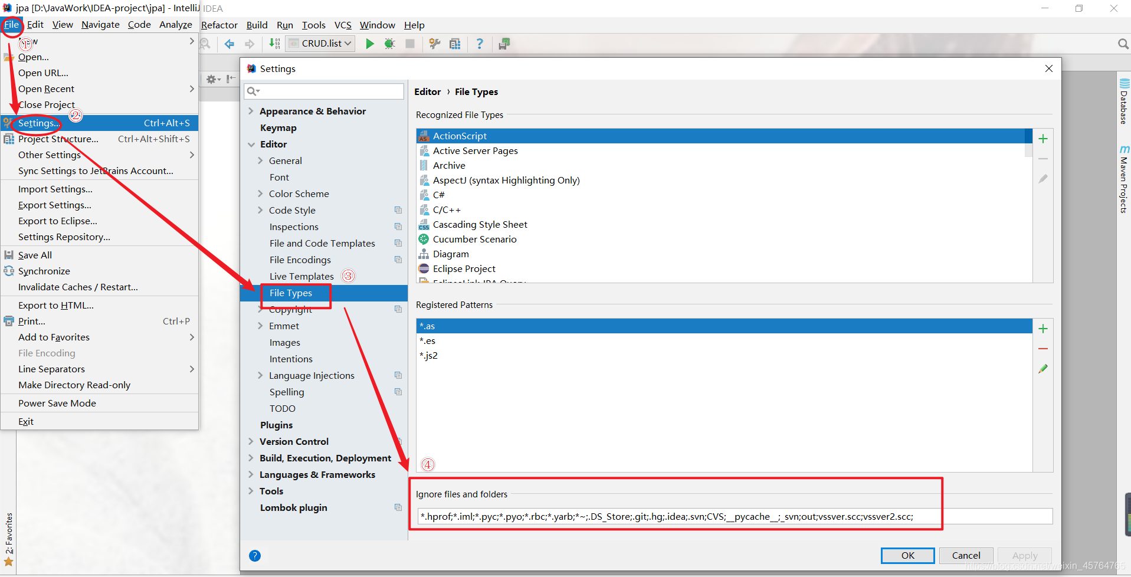1131x577 pixels.
Task: Expand Build, Execution, Deployment section
Action: pyautogui.click(x=251, y=458)
